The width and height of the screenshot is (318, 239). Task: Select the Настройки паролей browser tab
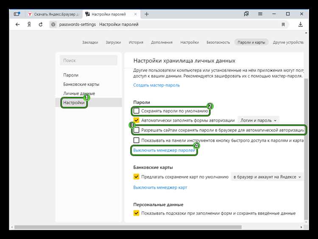(111, 14)
